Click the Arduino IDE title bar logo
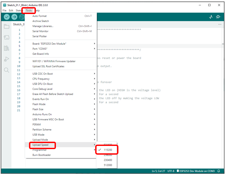The width and height of the screenshot is (226, 175). coord(4,5)
